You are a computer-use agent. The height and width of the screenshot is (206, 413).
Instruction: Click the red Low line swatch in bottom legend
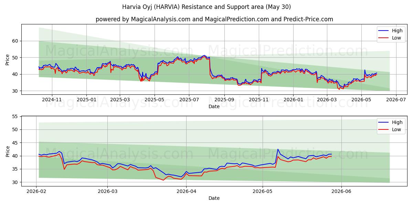click(x=384, y=130)
